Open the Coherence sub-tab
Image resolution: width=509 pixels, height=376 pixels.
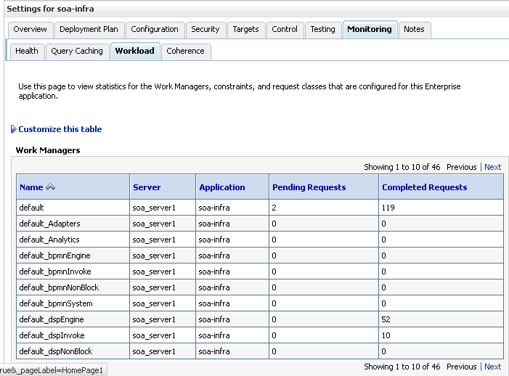click(x=185, y=52)
